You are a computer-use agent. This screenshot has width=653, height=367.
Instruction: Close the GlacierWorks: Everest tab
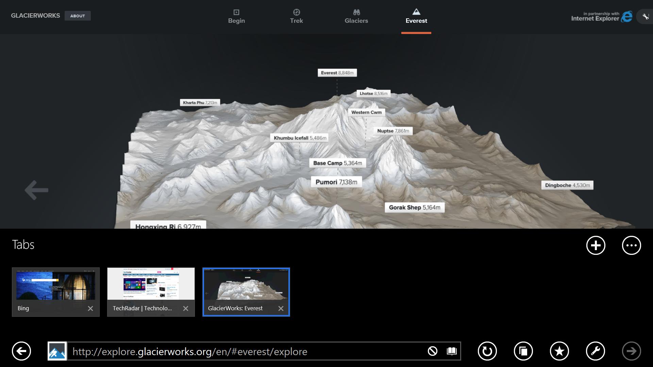[x=281, y=309]
